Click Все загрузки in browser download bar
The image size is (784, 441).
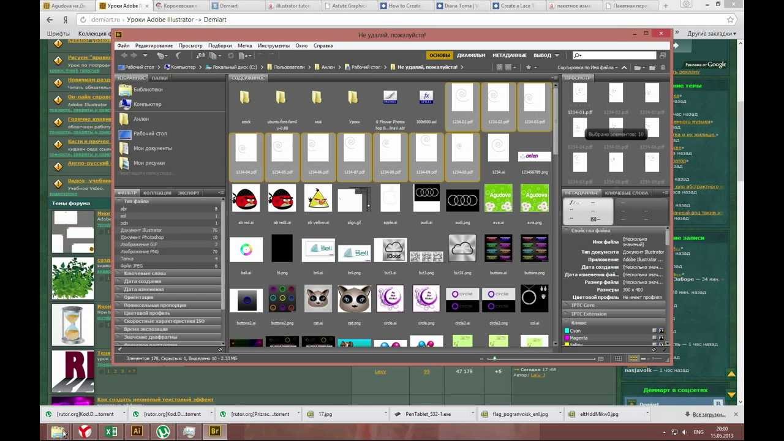[x=709, y=414]
